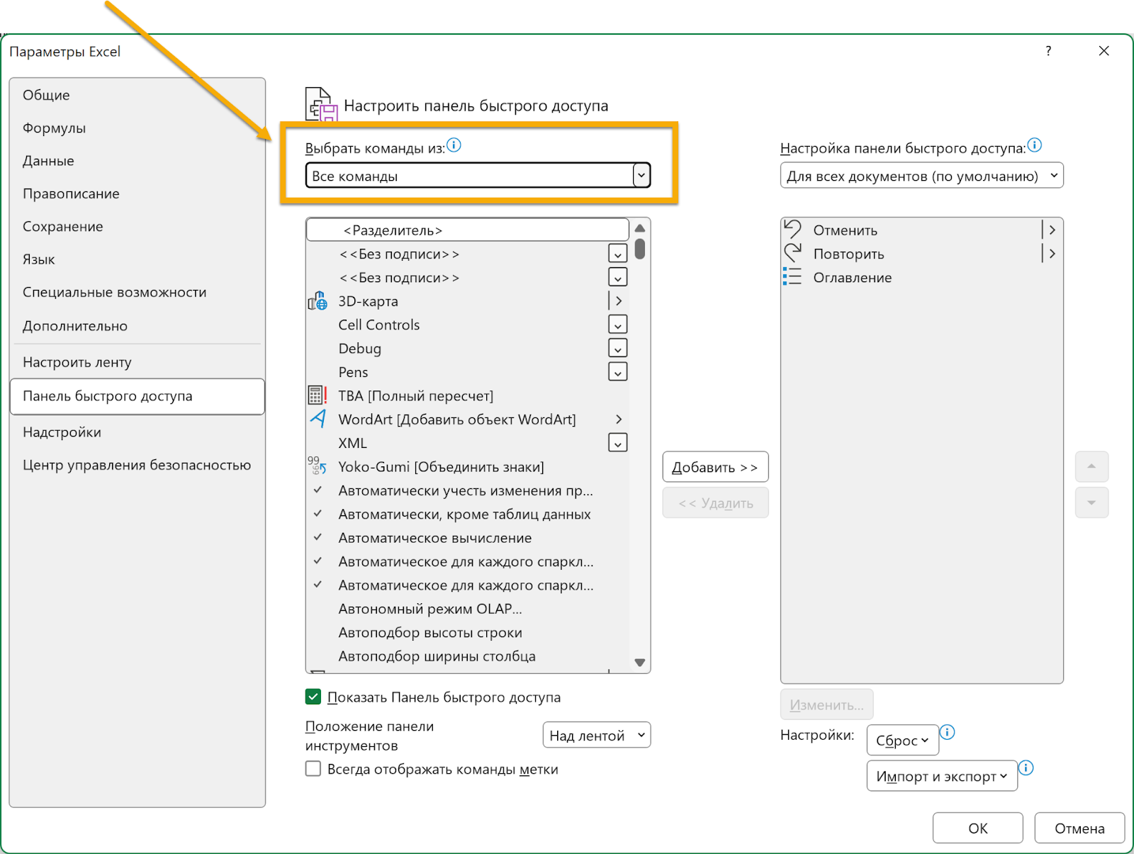
Task: Click the ТВА full recalculation calculator icon
Action: pos(318,395)
